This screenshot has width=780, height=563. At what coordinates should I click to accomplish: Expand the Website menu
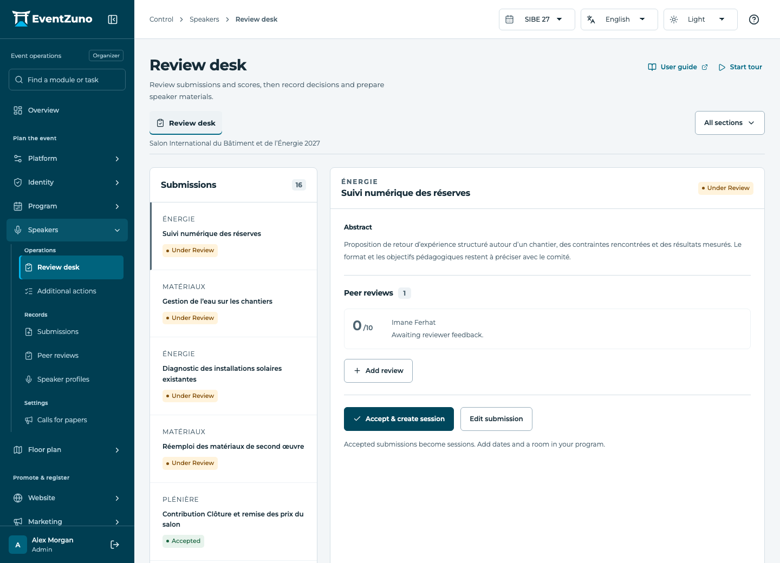click(x=67, y=498)
